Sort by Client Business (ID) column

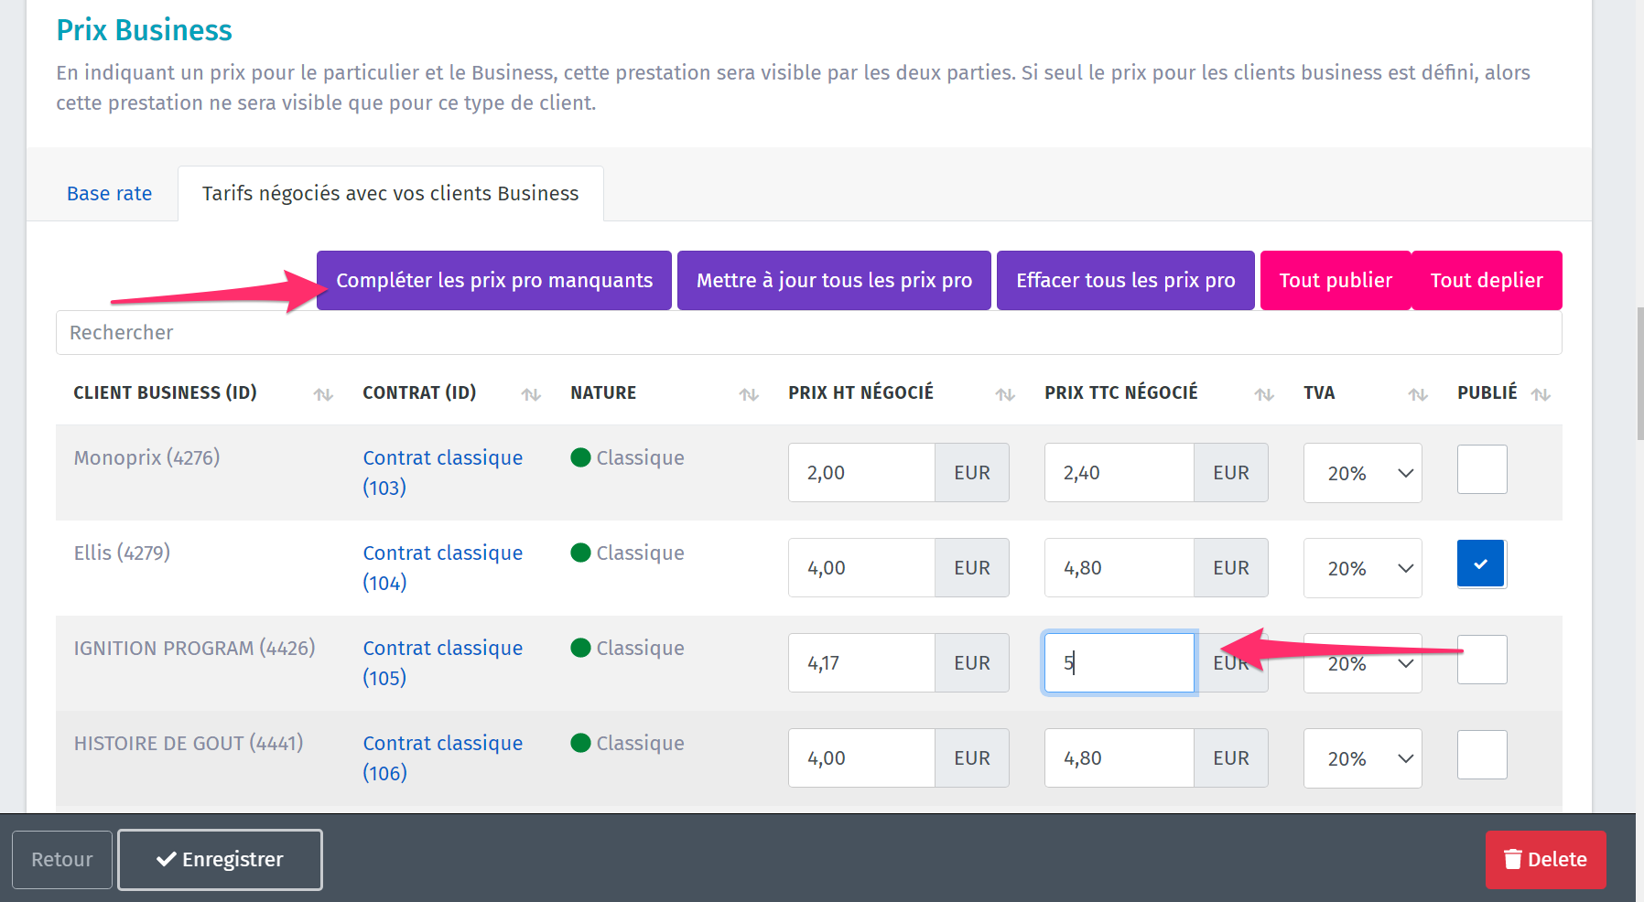(323, 394)
